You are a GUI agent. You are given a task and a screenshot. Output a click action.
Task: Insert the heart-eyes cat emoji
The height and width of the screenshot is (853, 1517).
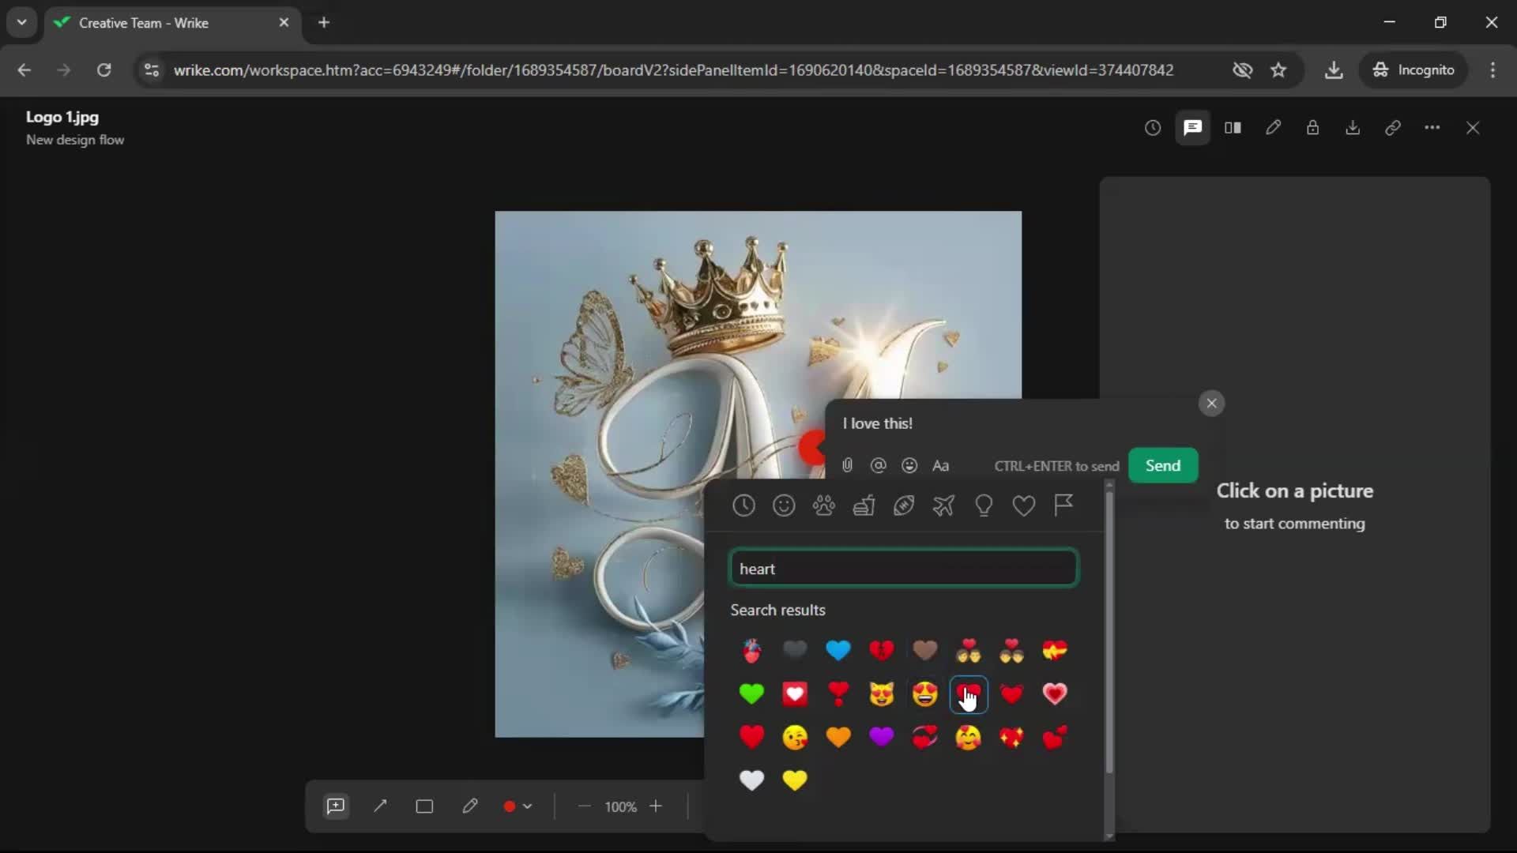882,694
